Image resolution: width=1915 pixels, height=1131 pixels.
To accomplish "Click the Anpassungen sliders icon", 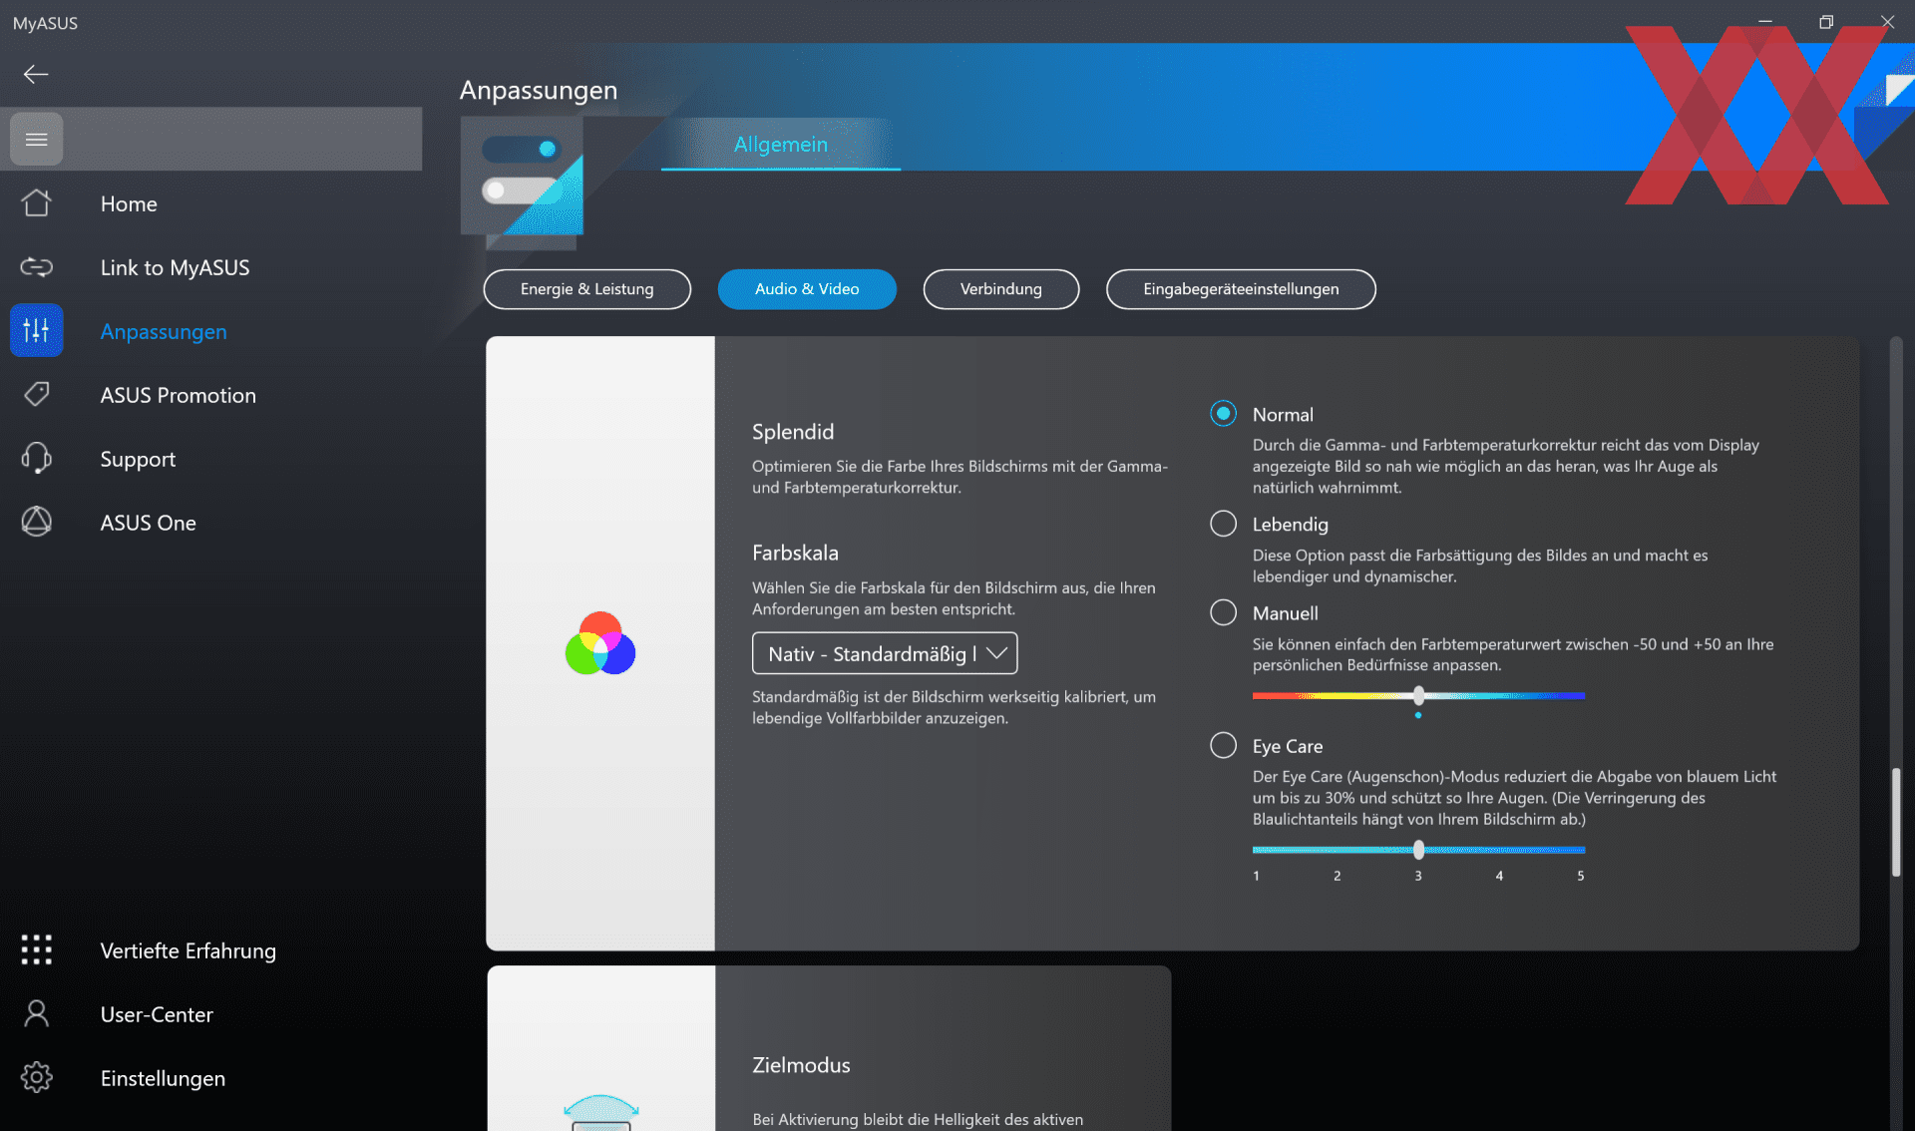I will (37, 330).
